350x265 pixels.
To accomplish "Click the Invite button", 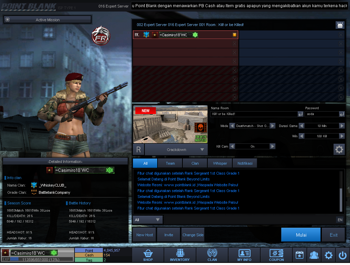I will coord(169,235).
